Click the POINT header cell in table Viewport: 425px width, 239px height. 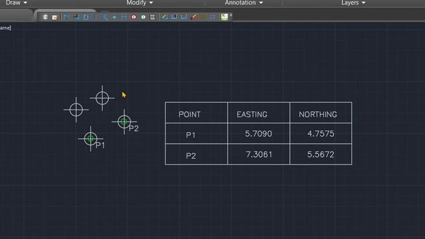click(197, 113)
